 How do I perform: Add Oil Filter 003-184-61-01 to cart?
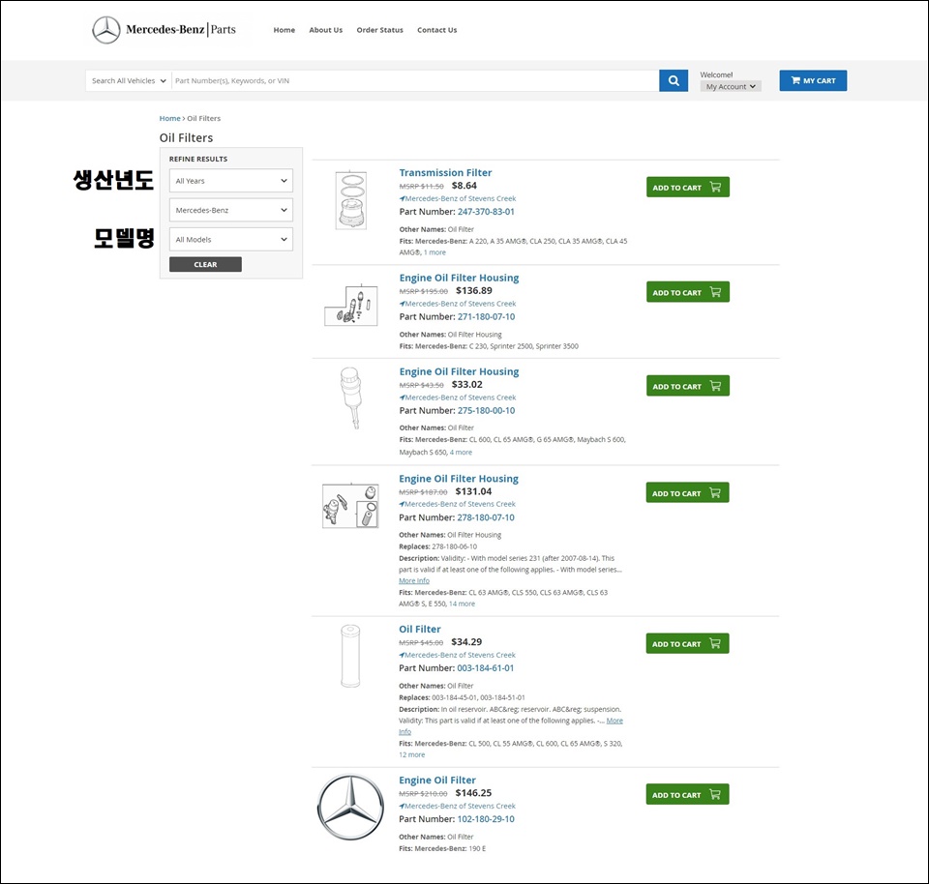[687, 643]
